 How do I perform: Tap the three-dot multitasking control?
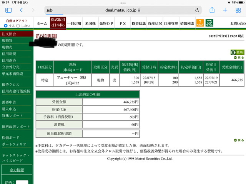pos(123,3)
